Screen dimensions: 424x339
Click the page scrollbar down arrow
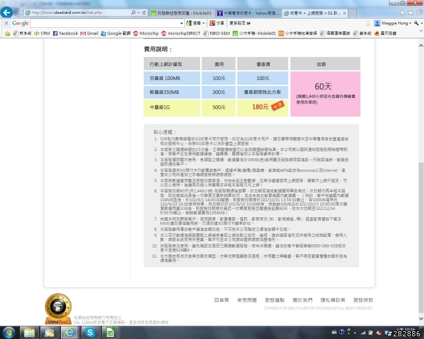(421, 318)
